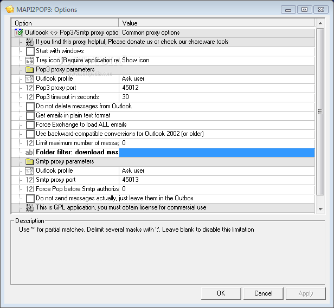Click list icon beside Smtp section Outlook profile
The height and width of the screenshot is (308, 334).
[x=29, y=171]
